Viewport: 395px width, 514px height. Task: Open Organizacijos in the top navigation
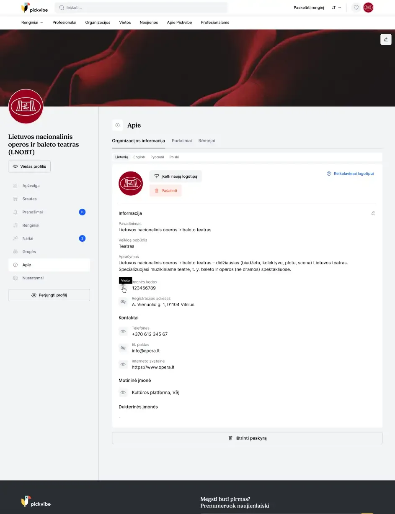coord(98,23)
